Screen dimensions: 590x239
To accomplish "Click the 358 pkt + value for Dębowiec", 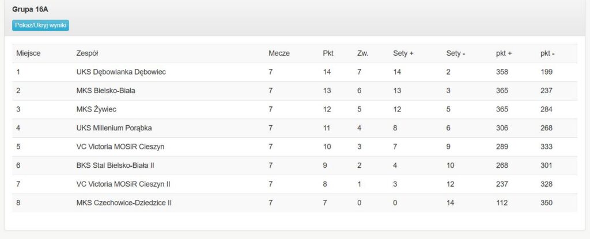I will (502, 72).
